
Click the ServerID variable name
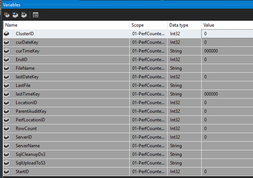click(x=24, y=137)
